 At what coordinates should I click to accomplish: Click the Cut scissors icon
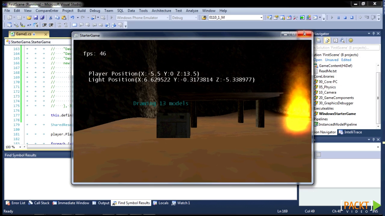click(x=51, y=18)
